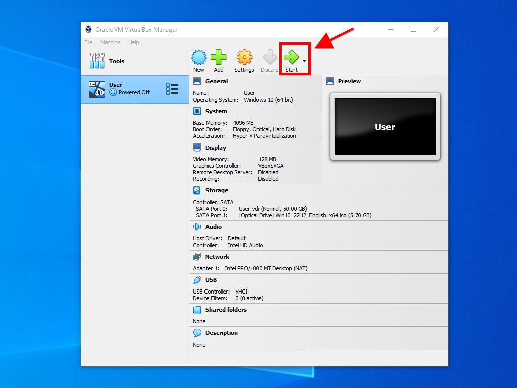The width and height of the screenshot is (517, 388).
Task: Click the optical drive Win10 ISO entry
Action: (x=305, y=215)
